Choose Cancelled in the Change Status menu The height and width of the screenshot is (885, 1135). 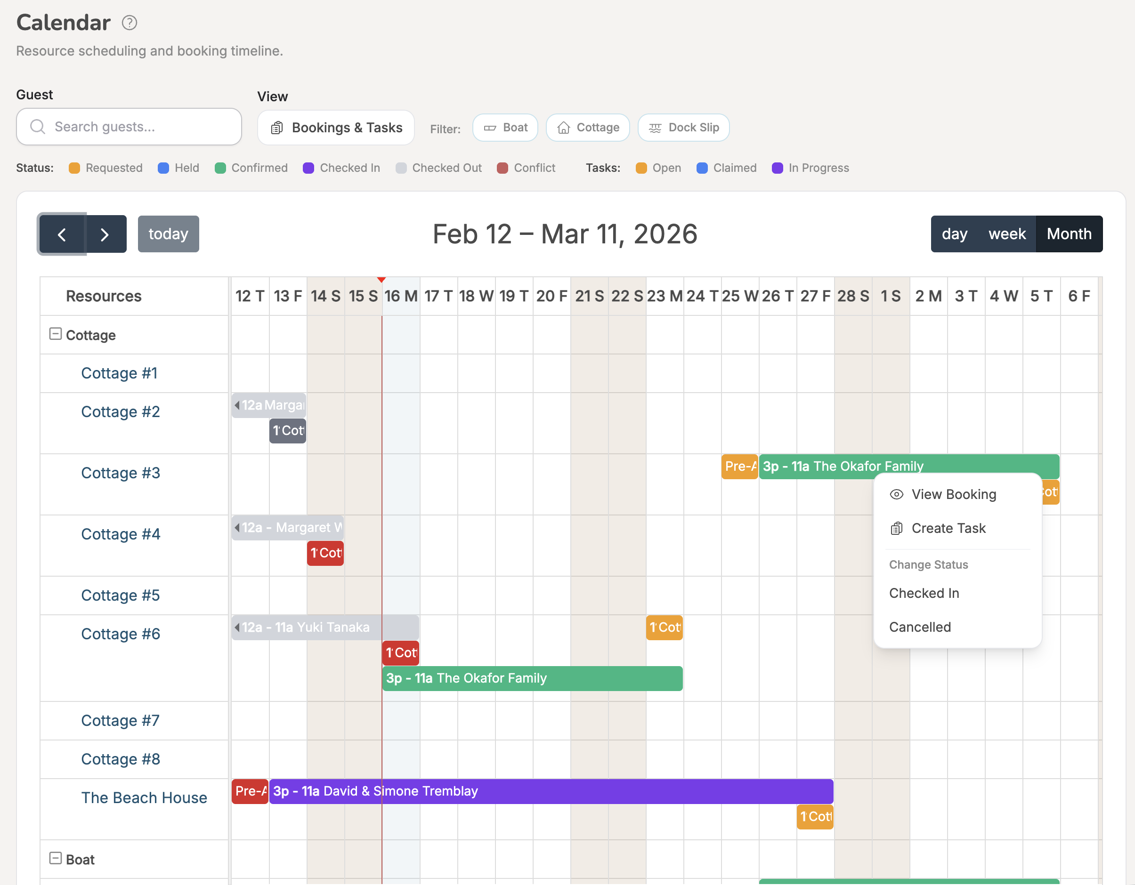(920, 627)
